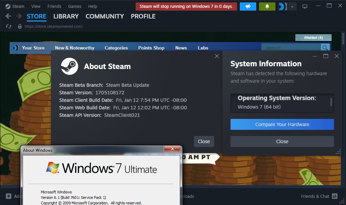Click Windows 7 (64 bit) text

(259, 107)
